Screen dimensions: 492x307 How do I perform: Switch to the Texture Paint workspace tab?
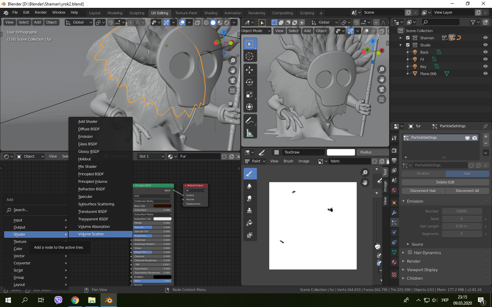pos(186,13)
